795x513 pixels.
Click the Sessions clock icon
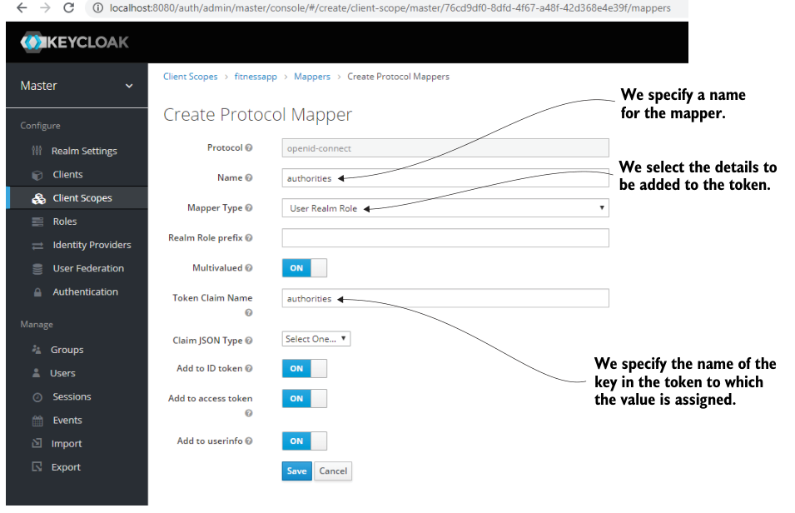pyautogui.click(x=37, y=397)
